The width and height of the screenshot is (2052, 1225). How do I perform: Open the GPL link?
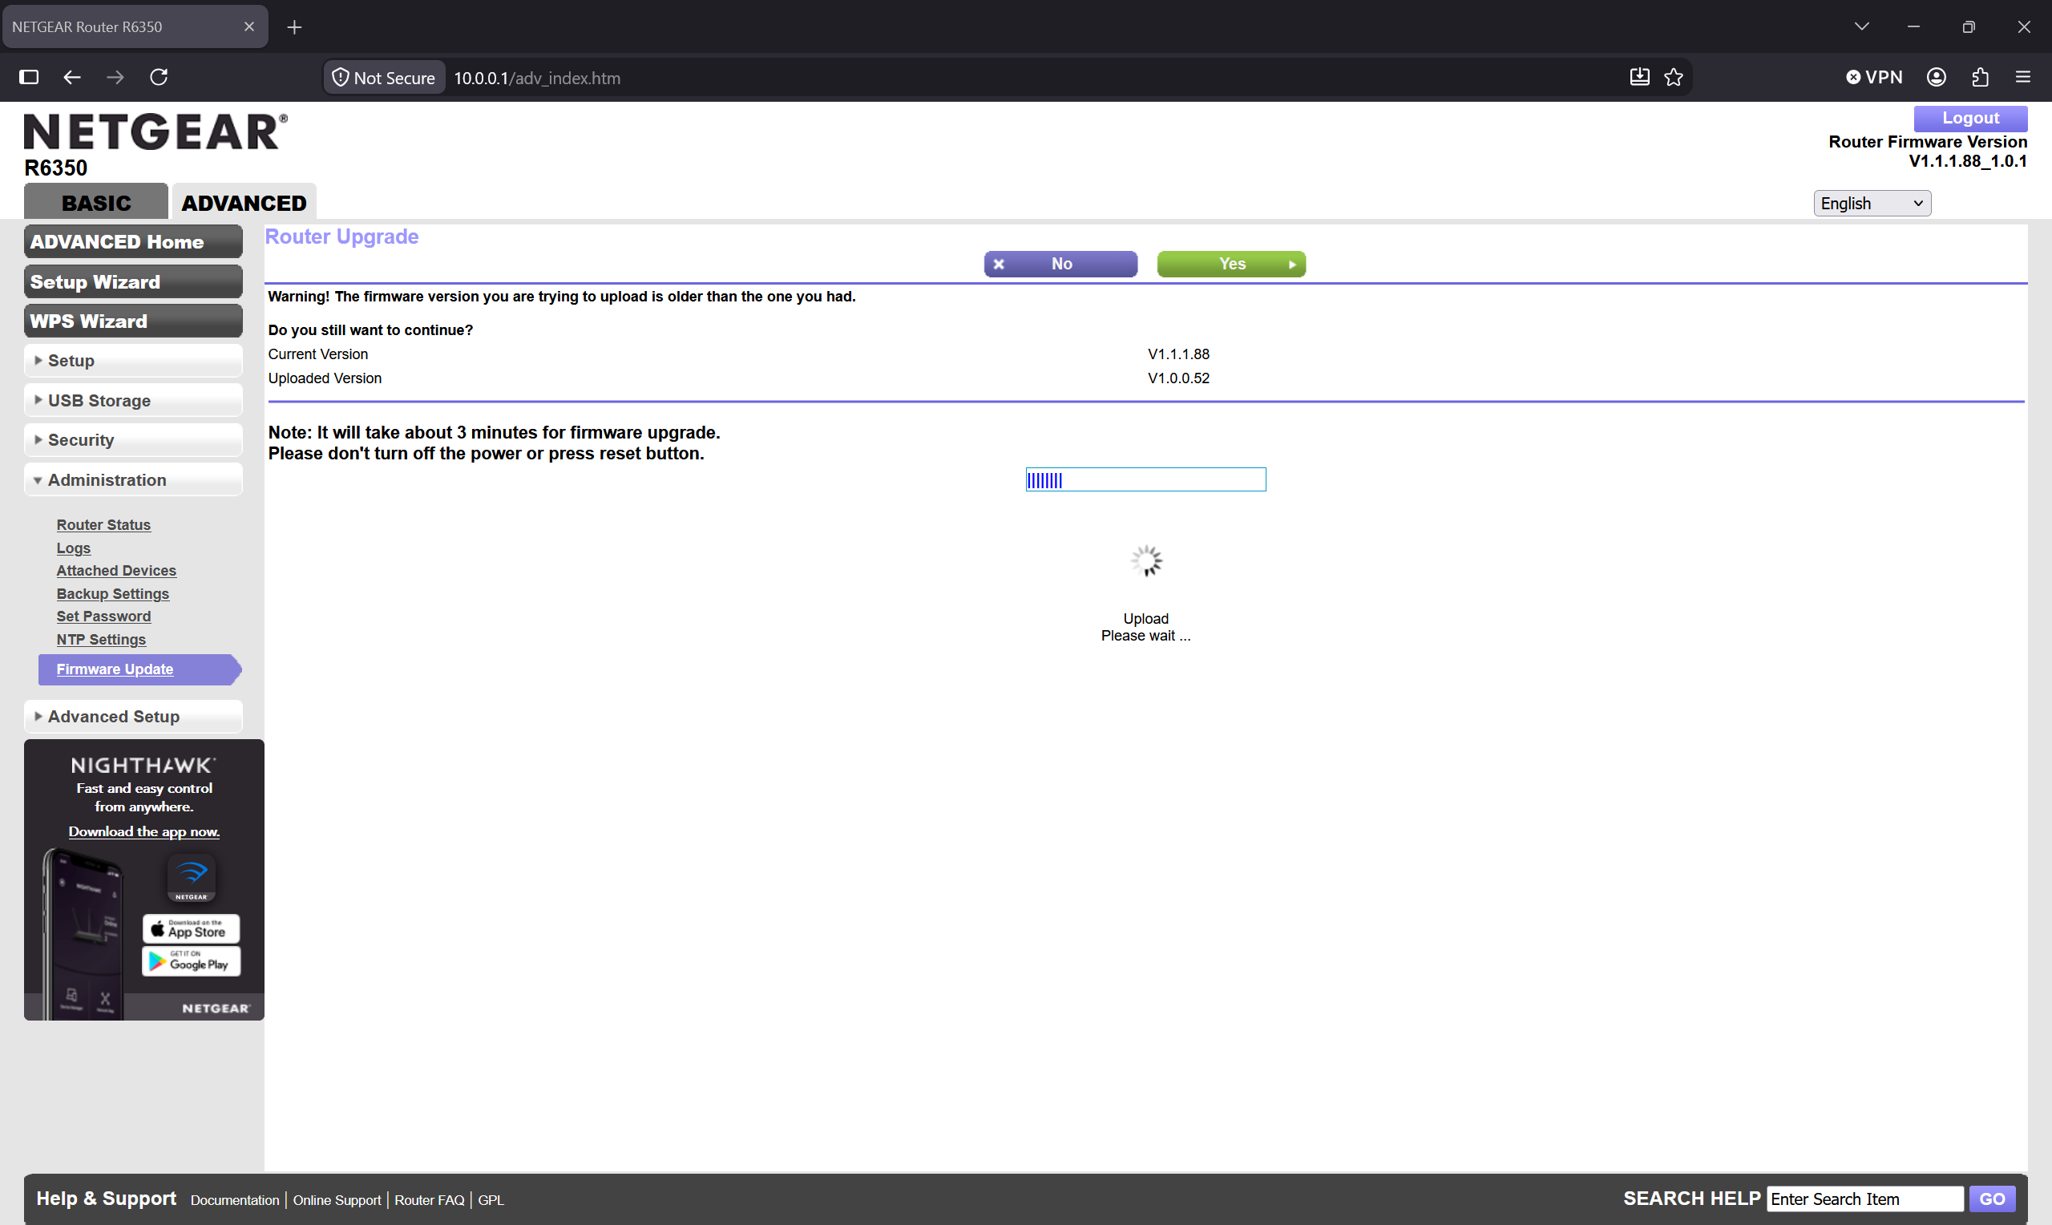point(491,1200)
